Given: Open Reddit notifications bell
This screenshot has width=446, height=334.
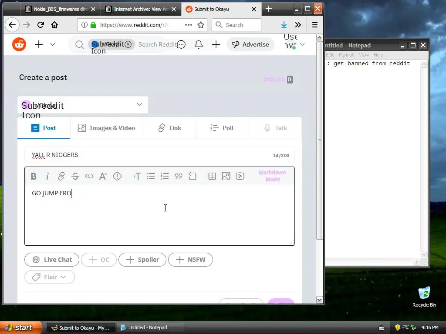Looking at the screenshot, I should click(x=199, y=44).
